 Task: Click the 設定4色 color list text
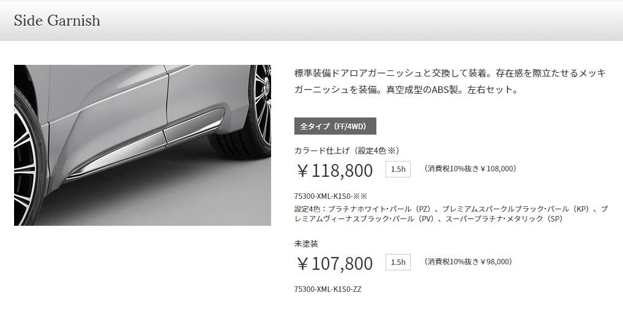(x=451, y=214)
